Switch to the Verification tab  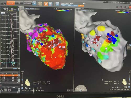point(27,3)
